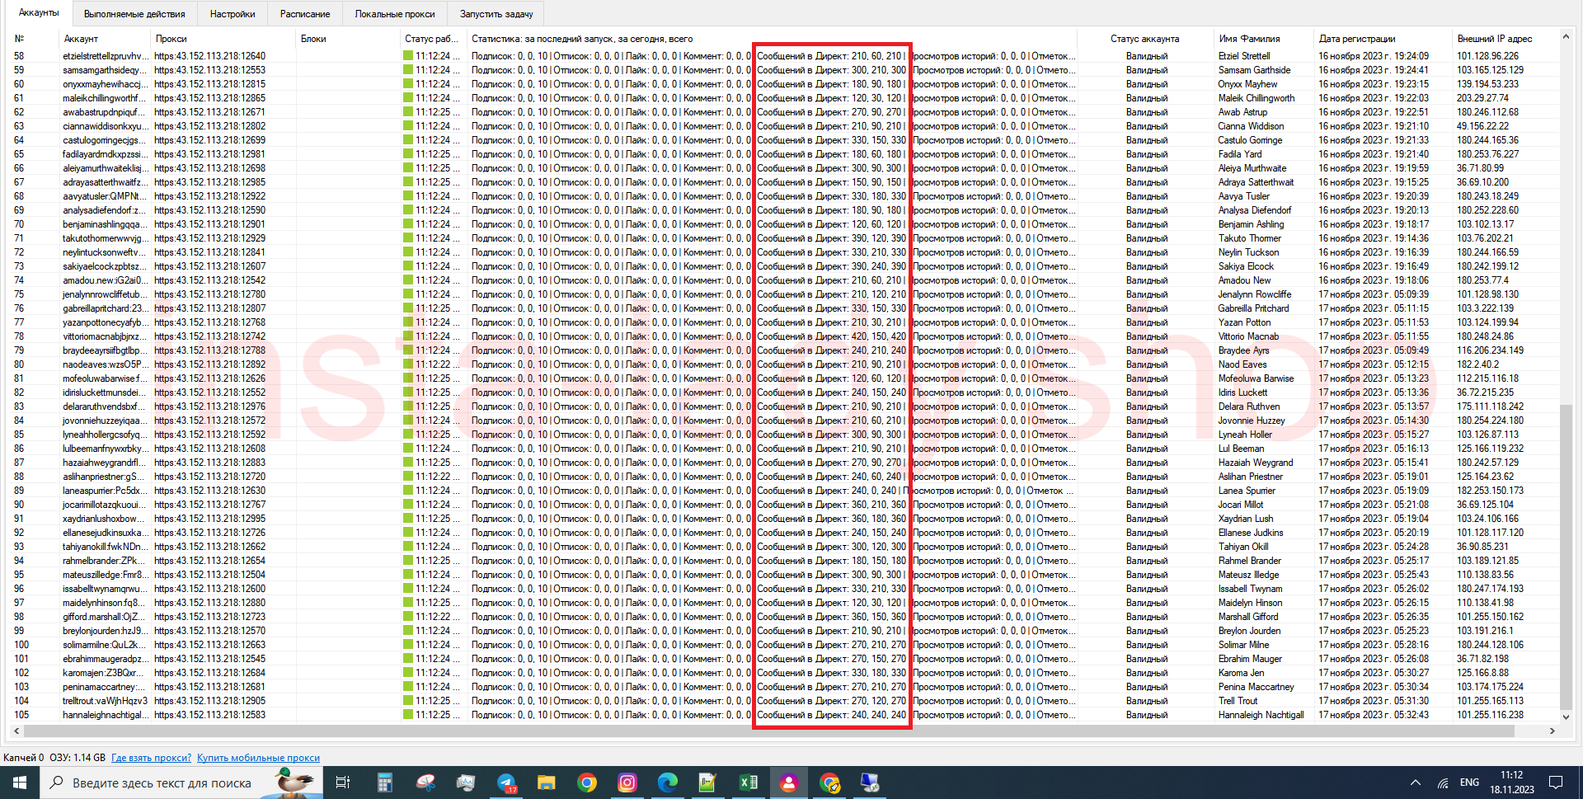
Task: Open the Локальные прокси tab
Action: (x=395, y=14)
